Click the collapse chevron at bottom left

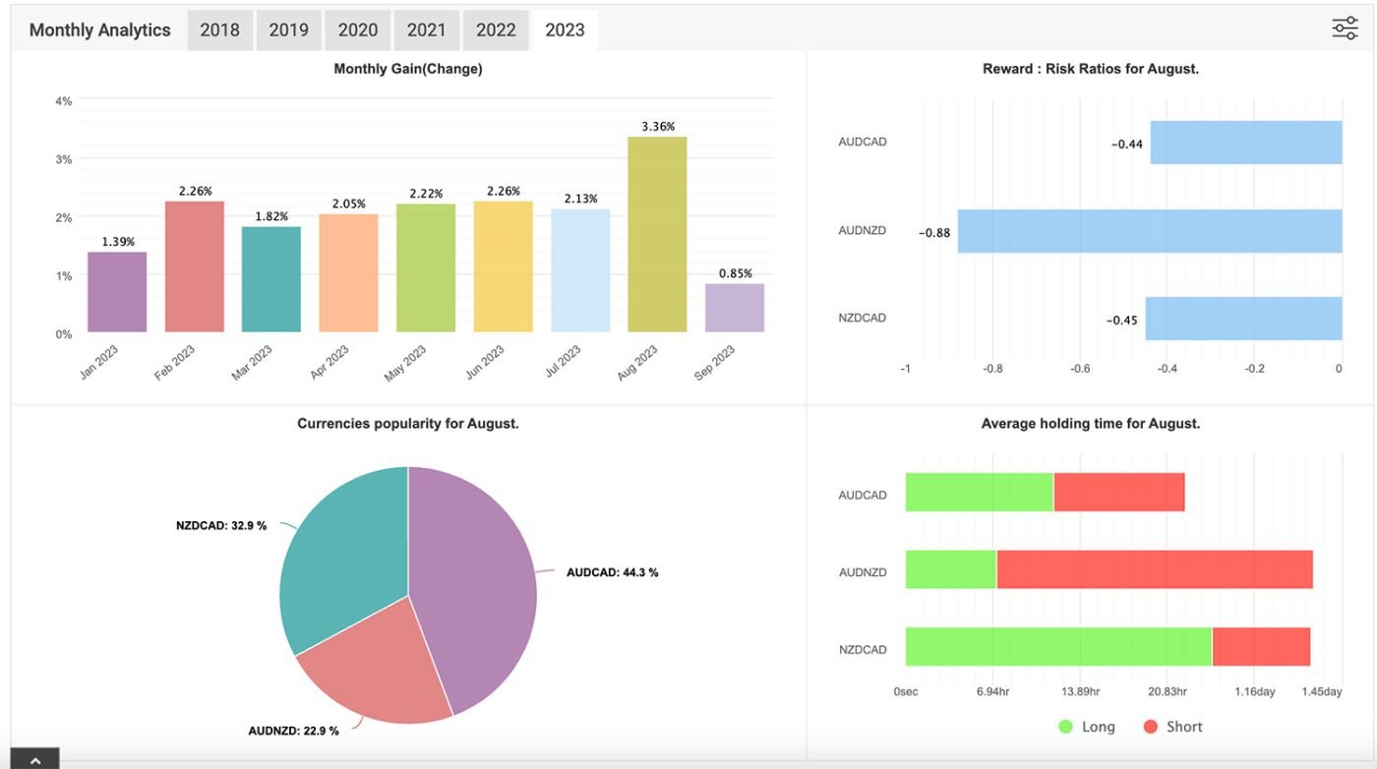tap(34, 759)
